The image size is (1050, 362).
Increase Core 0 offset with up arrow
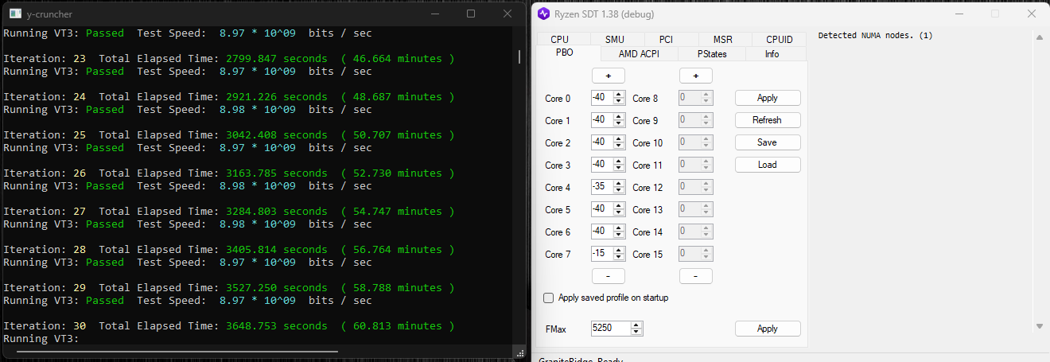pyautogui.click(x=619, y=94)
